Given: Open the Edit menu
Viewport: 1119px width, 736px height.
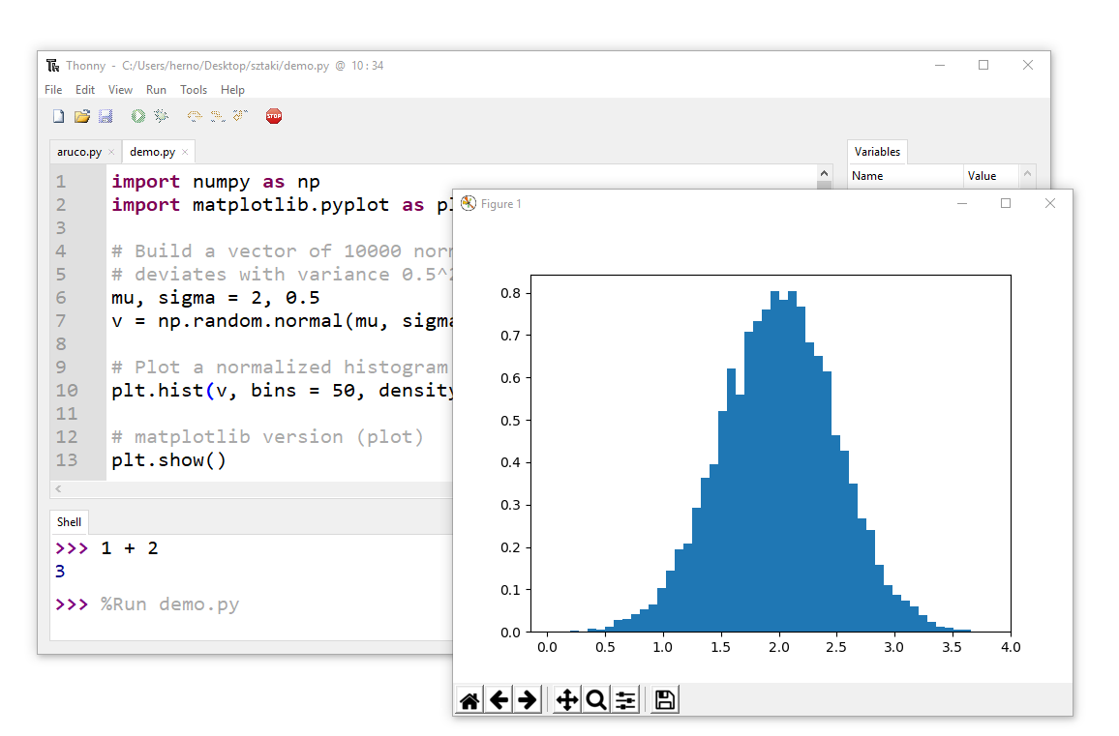Looking at the screenshot, I should 85,90.
